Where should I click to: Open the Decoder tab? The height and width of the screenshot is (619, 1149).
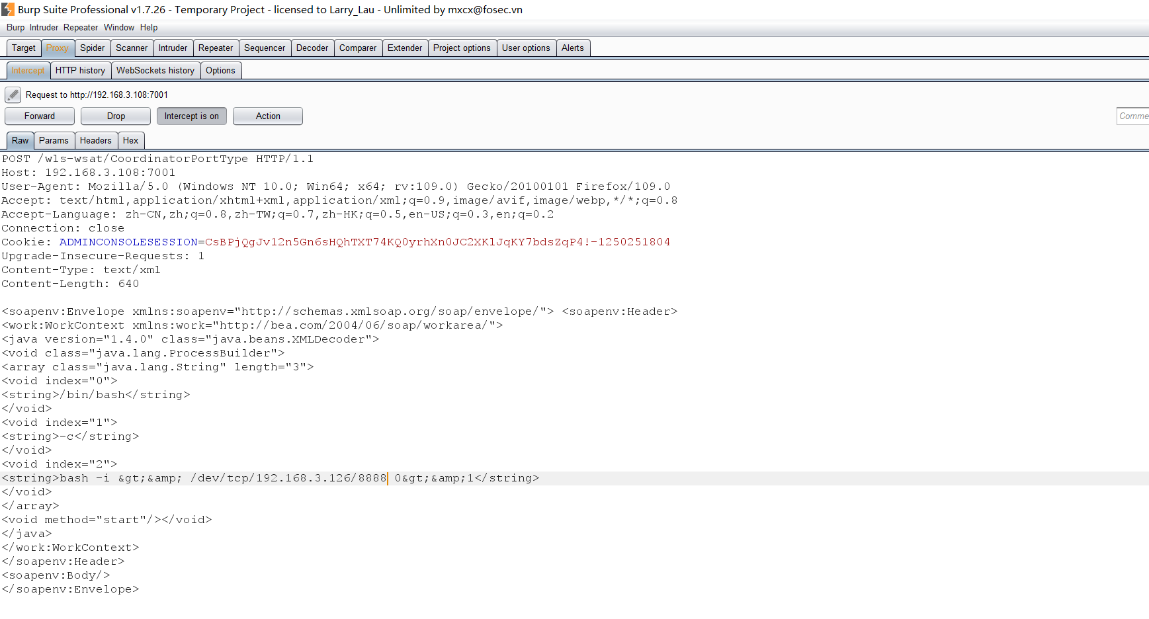click(312, 48)
